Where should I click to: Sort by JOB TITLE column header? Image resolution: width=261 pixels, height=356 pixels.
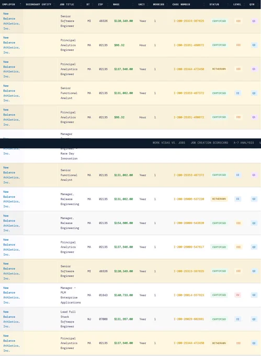pos(66,4)
